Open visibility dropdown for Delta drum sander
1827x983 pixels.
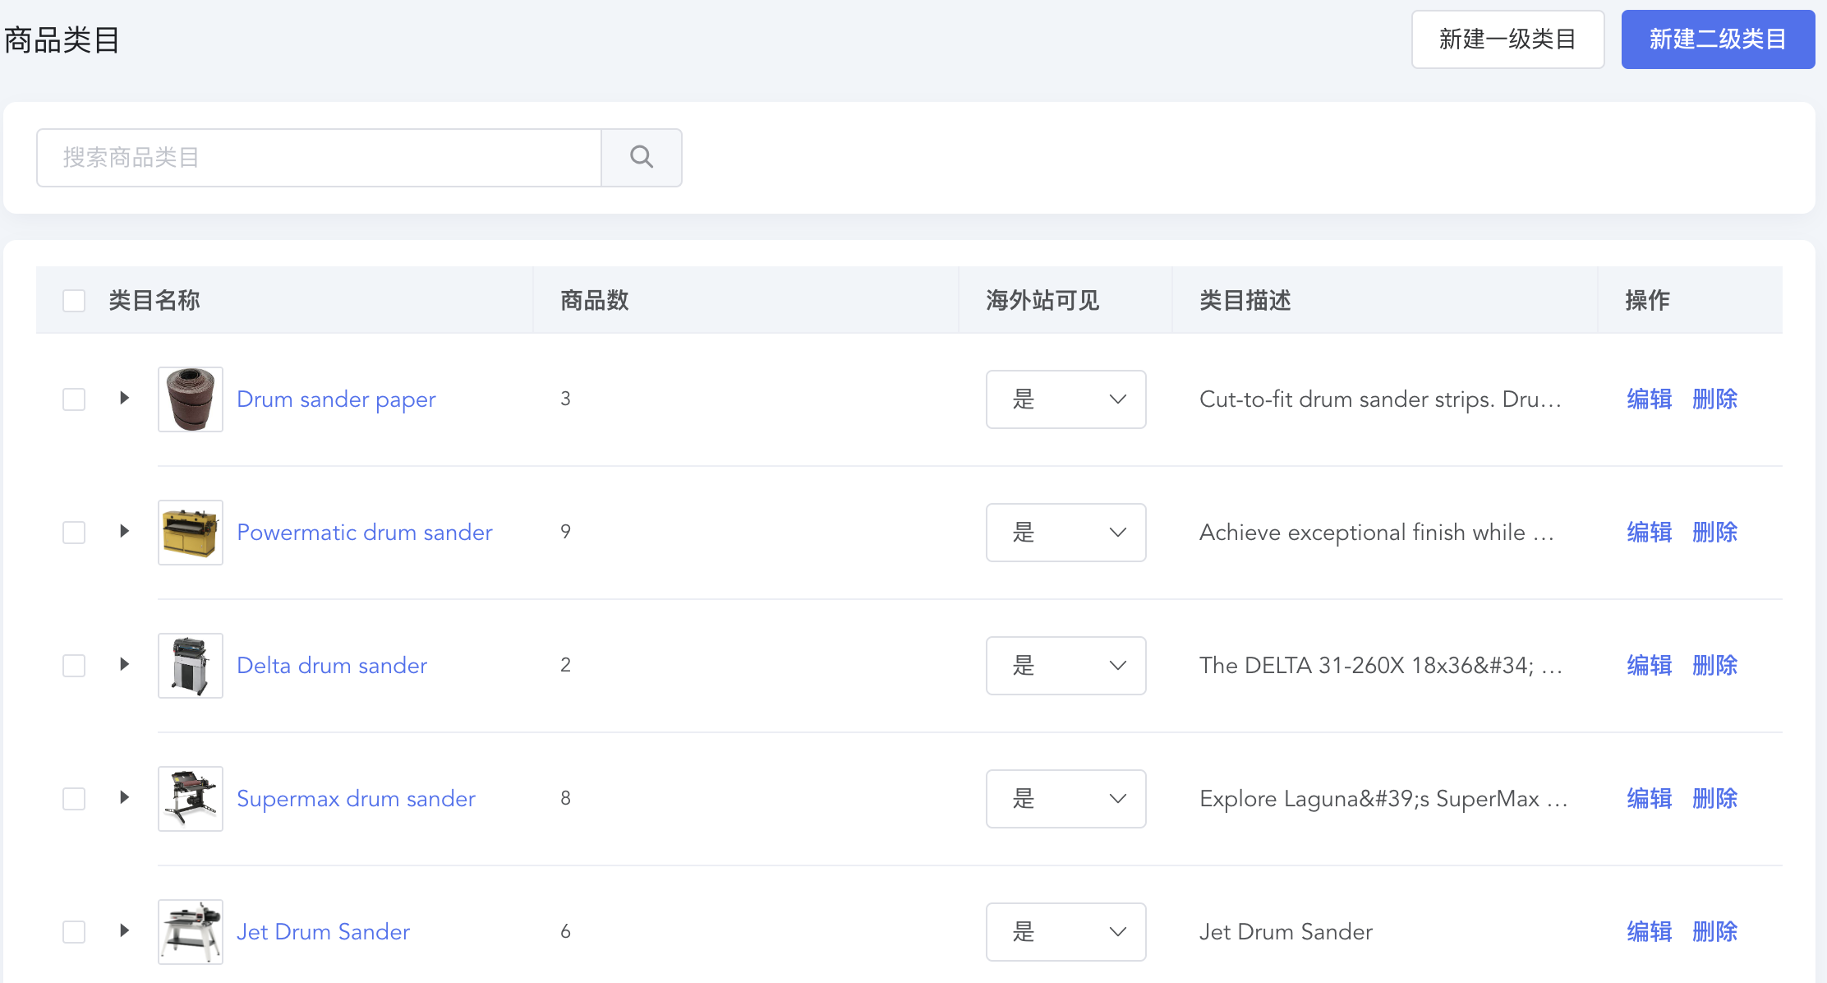[x=1066, y=666]
